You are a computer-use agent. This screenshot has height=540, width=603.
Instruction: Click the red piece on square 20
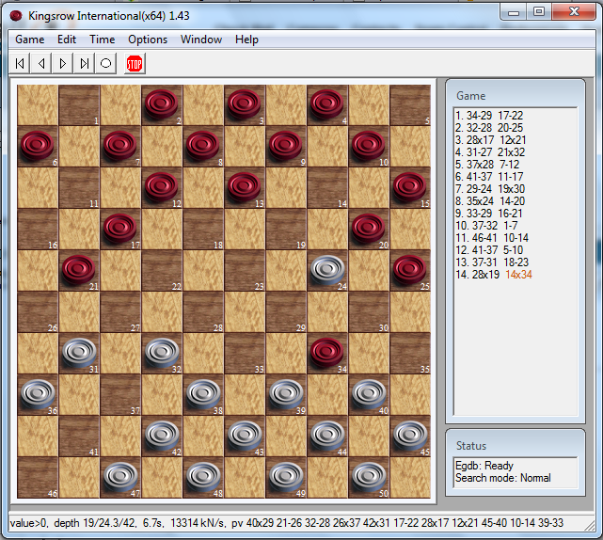point(368,228)
